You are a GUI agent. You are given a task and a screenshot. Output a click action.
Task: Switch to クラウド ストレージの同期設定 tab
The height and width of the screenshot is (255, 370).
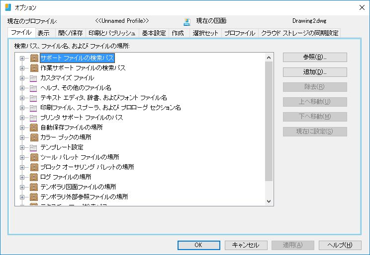pos(300,33)
